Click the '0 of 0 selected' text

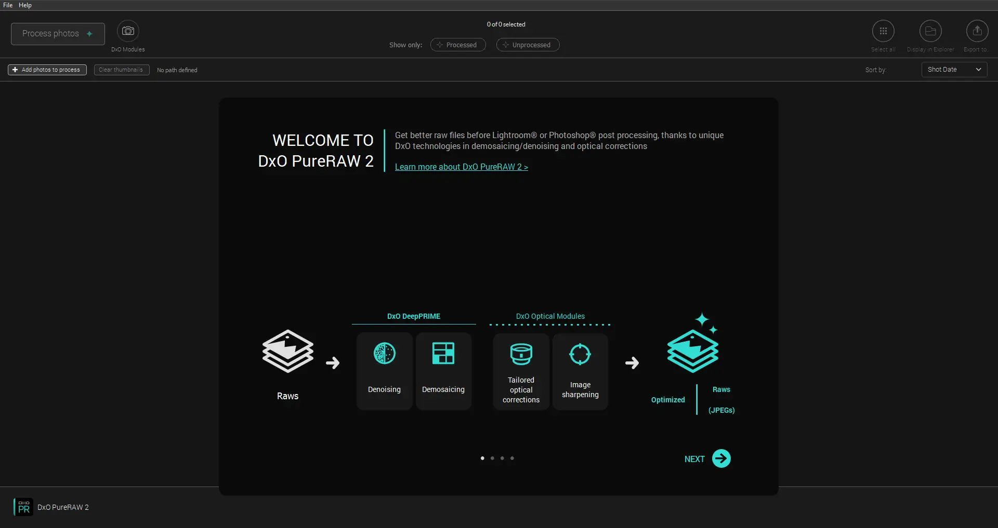(x=506, y=24)
